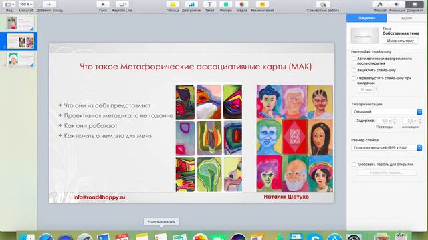Image resolution: width=428 pixels, height=240 pixels.
Task: Select slide 1 thumbnail in navigator
Action: [20, 23]
